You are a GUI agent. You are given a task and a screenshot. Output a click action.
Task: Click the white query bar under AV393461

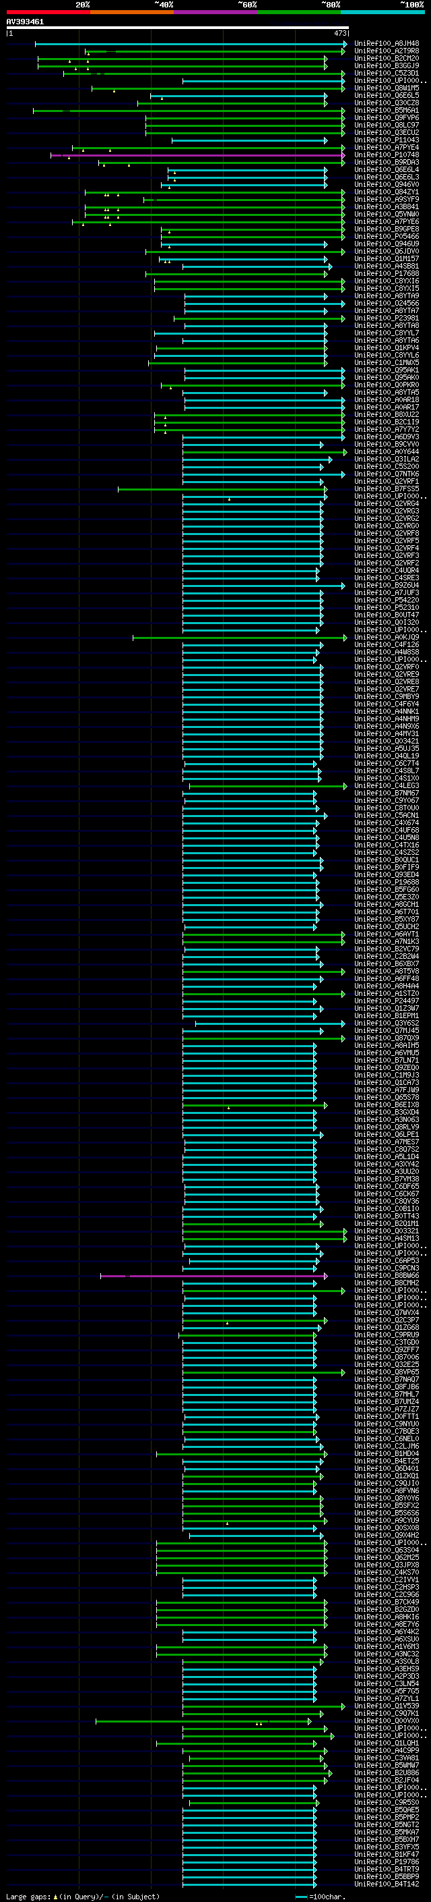178,27
